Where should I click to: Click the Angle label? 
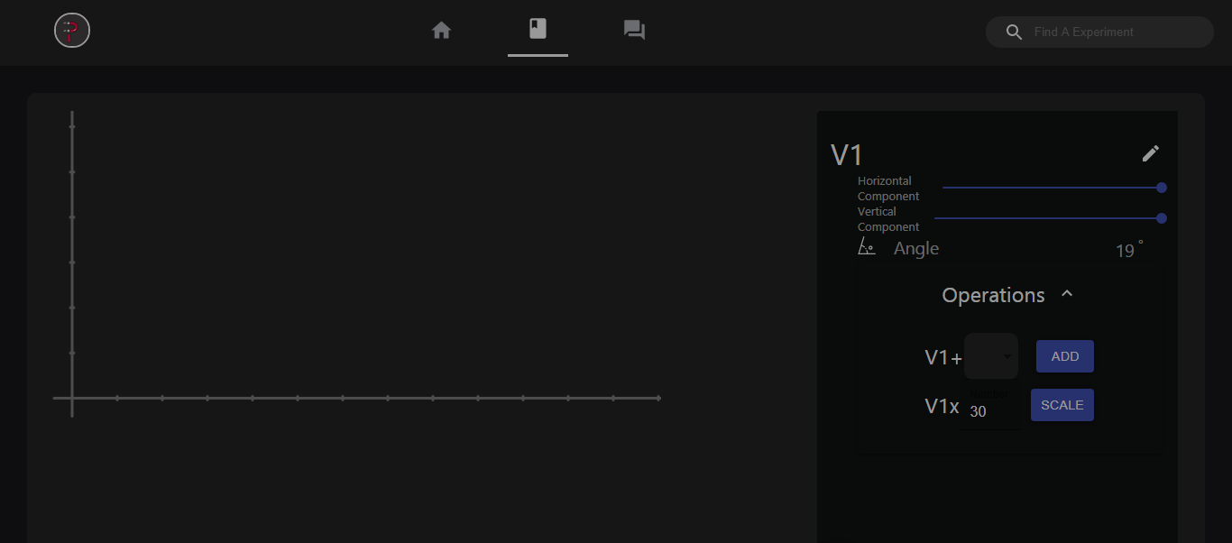[x=916, y=248]
